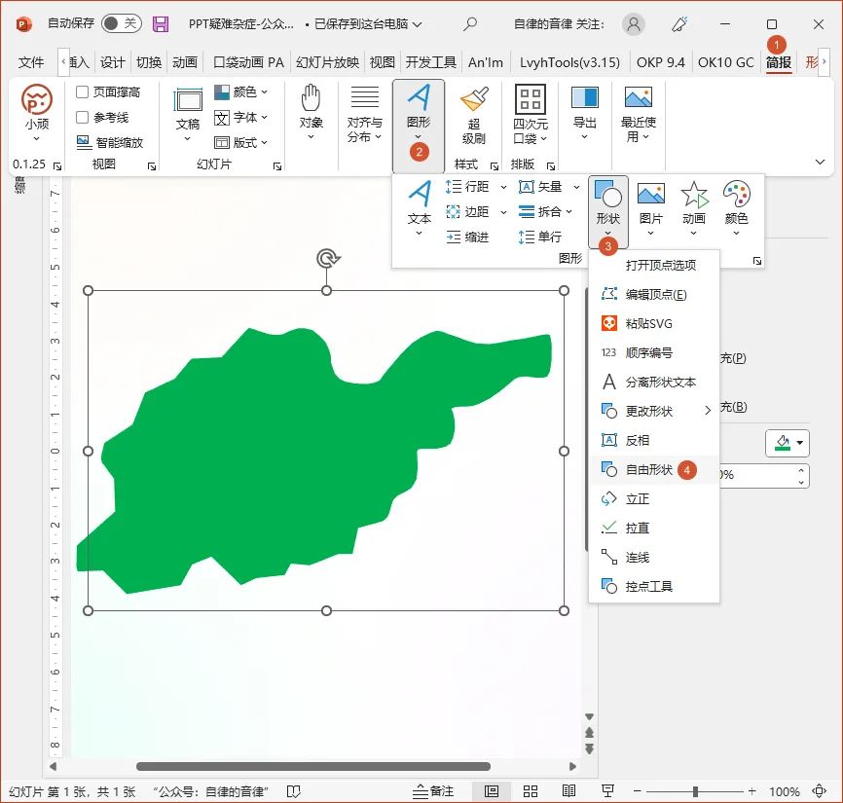The width and height of the screenshot is (843, 803).
Task: Click the 智能缩放 smart zoom icon
Action: (x=84, y=142)
